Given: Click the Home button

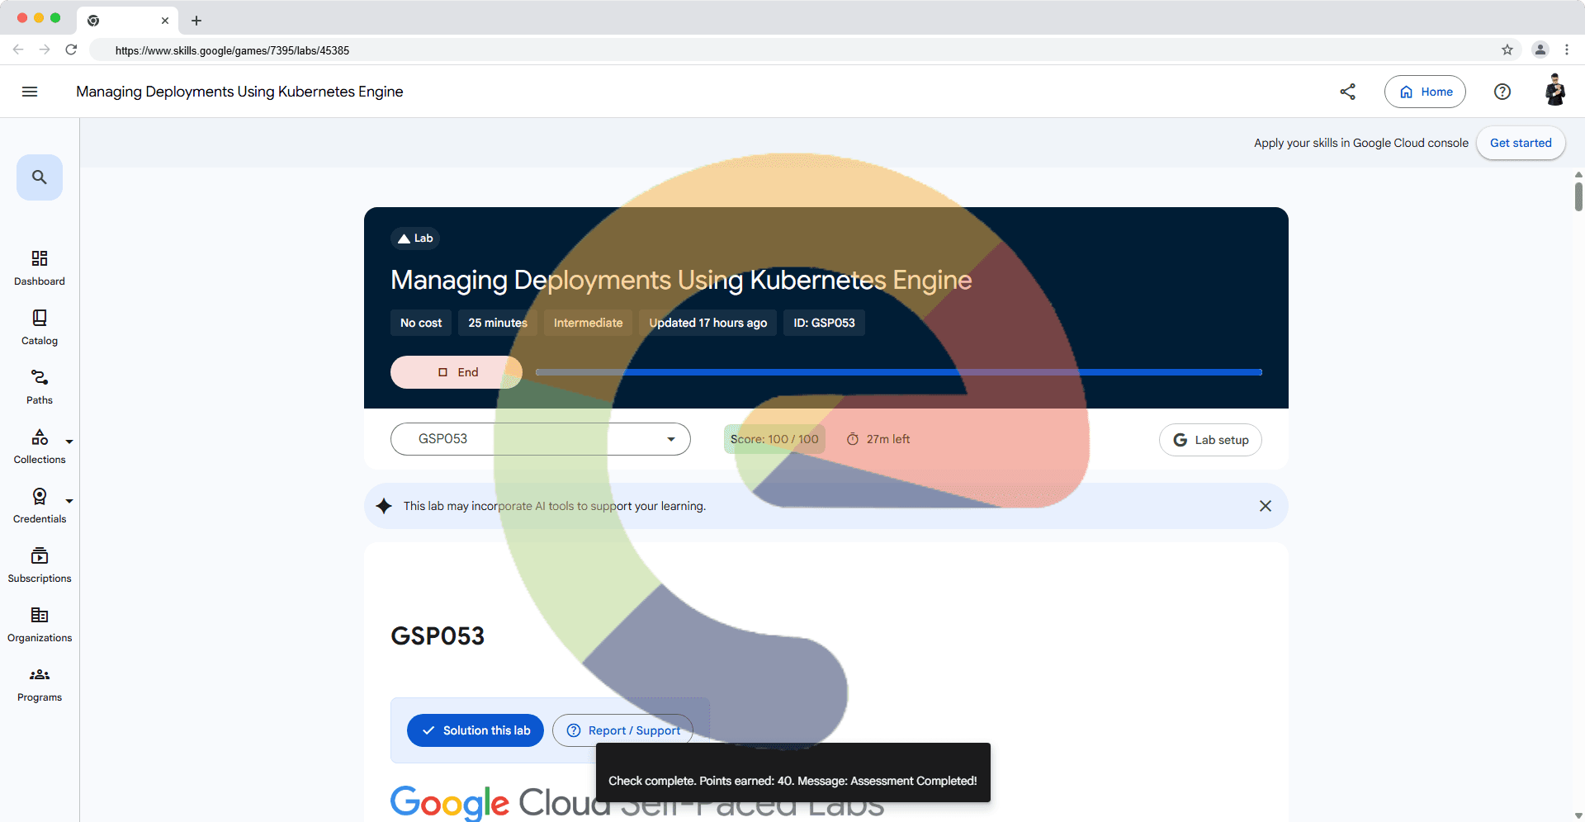Looking at the screenshot, I should [x=1425, y=92].
